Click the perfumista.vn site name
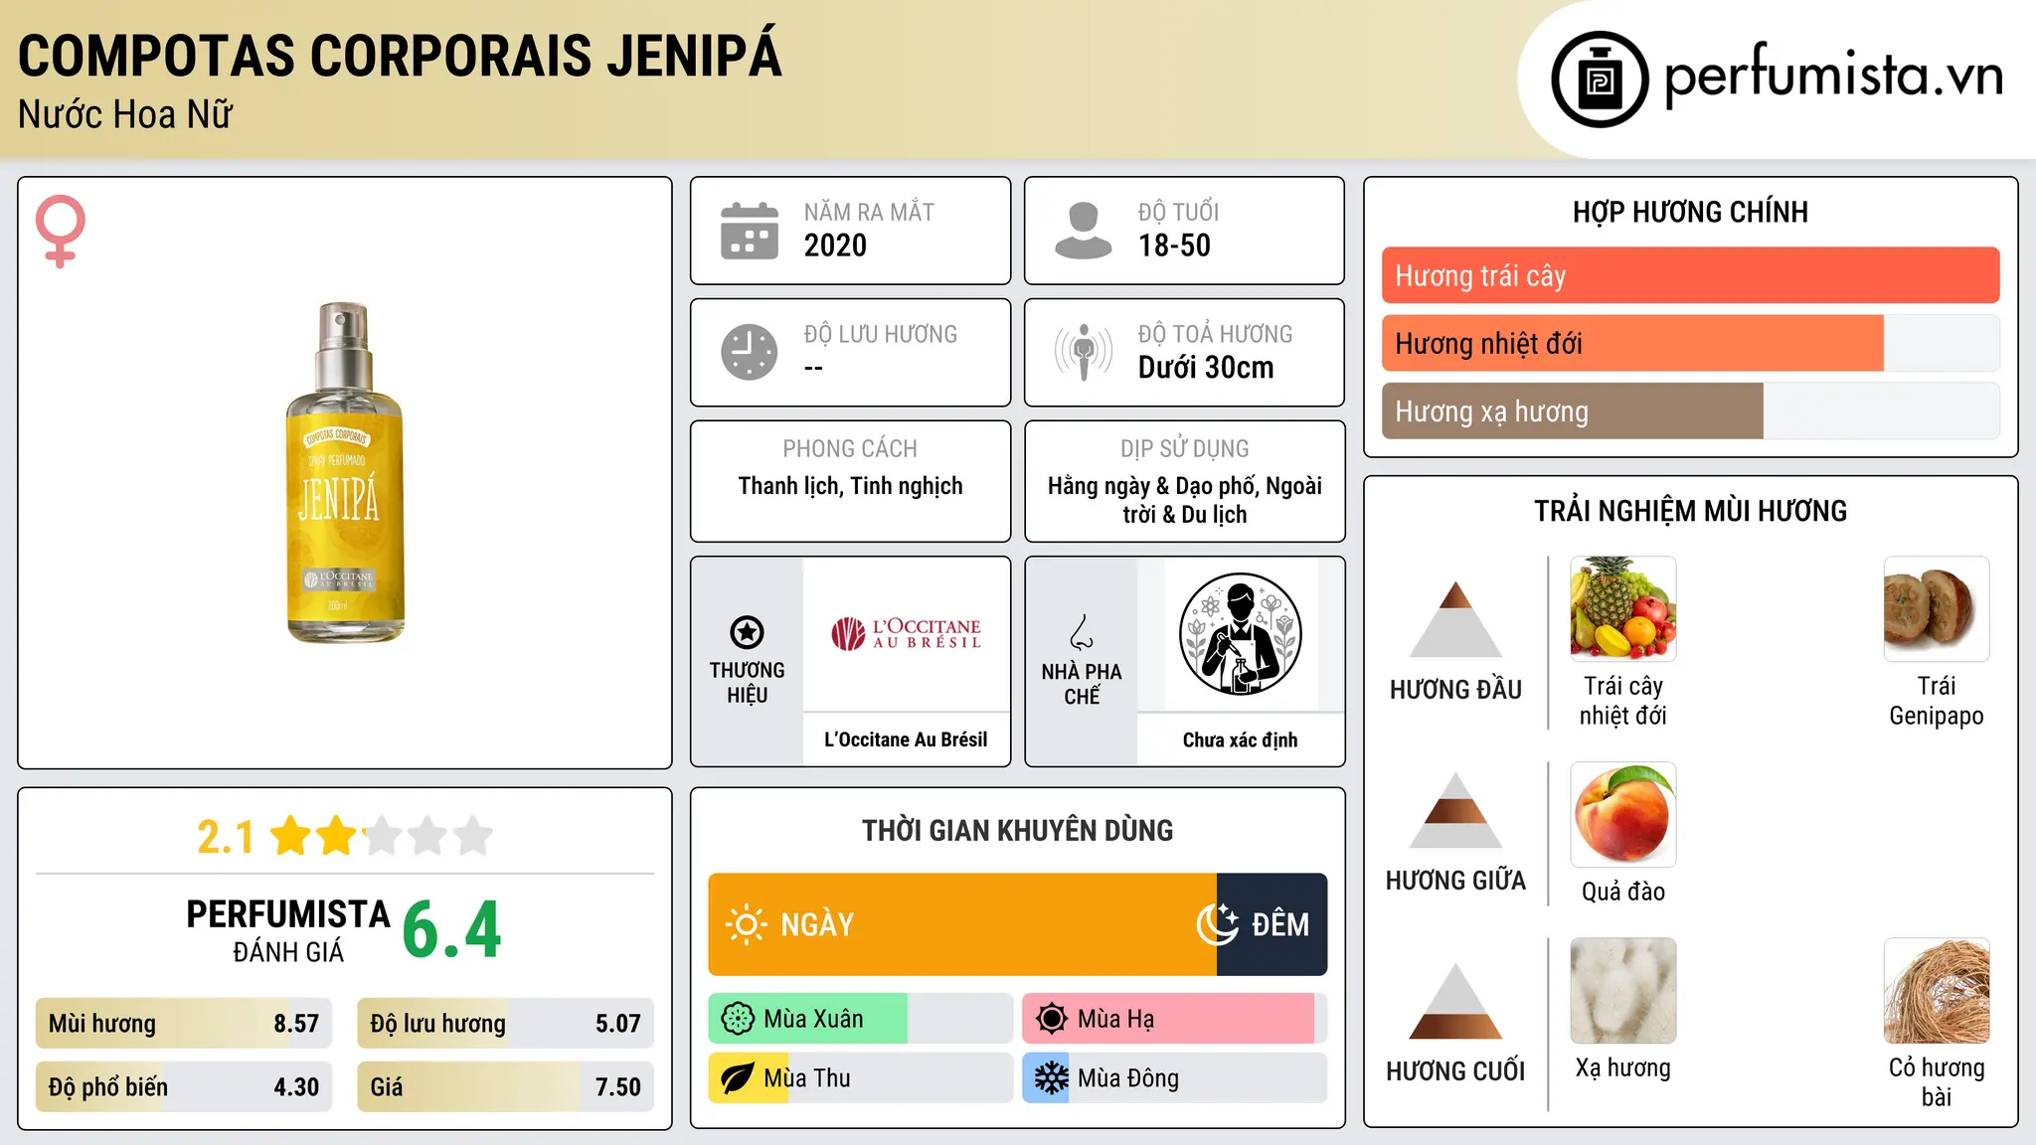The image size is (2036, 1145). coord(1834,77)
